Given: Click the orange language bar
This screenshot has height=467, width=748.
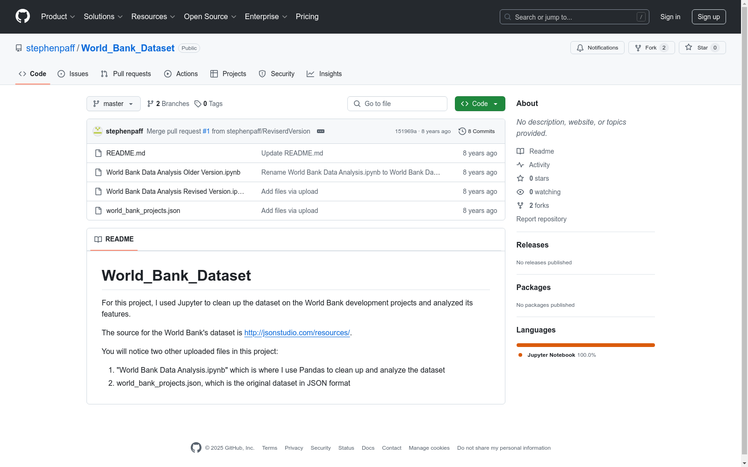Looking at the screenshot, I should point(586,345).
